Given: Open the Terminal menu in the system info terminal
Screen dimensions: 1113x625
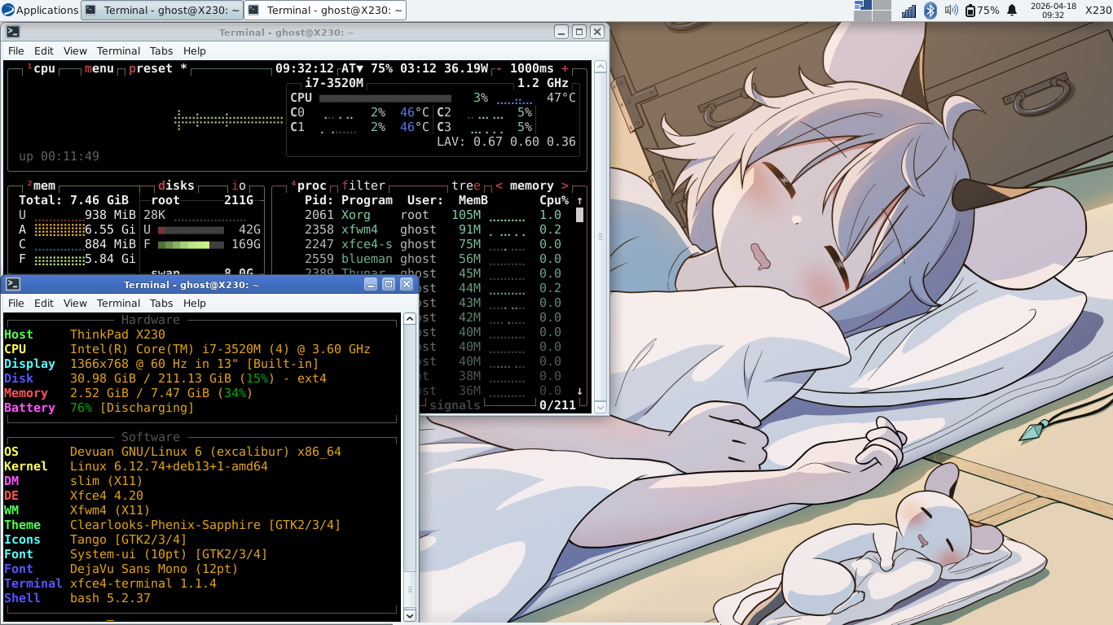Looking at the screenshot, I should click(x=119, y=303).
